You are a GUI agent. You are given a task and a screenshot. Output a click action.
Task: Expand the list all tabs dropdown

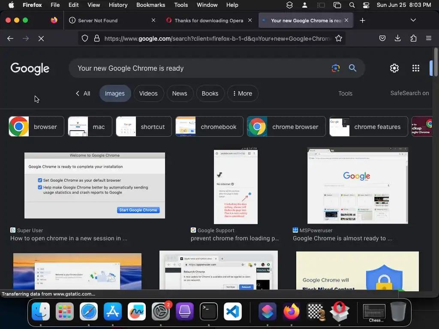pyautogui.click(x=413, y=20)
